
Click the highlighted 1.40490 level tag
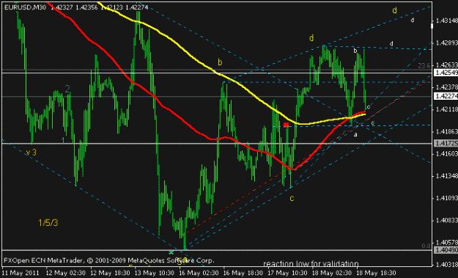[x=446, y=250]
